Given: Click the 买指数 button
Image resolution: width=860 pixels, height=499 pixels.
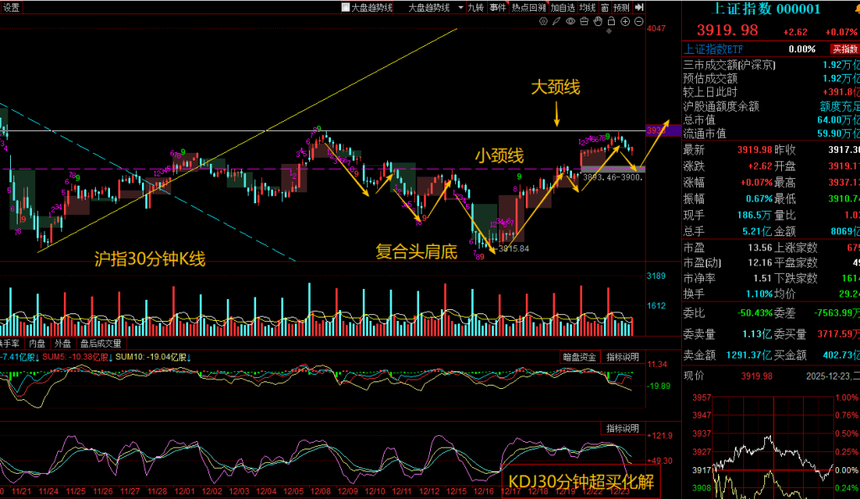Looking at the screenshot, I should [x=844, y=50].
